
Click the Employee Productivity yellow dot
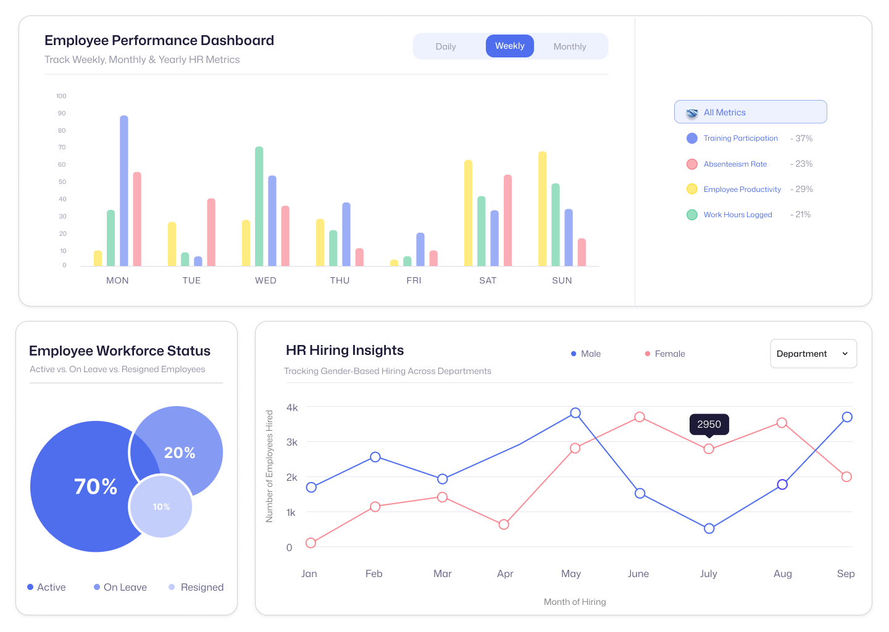pos(691,189)
